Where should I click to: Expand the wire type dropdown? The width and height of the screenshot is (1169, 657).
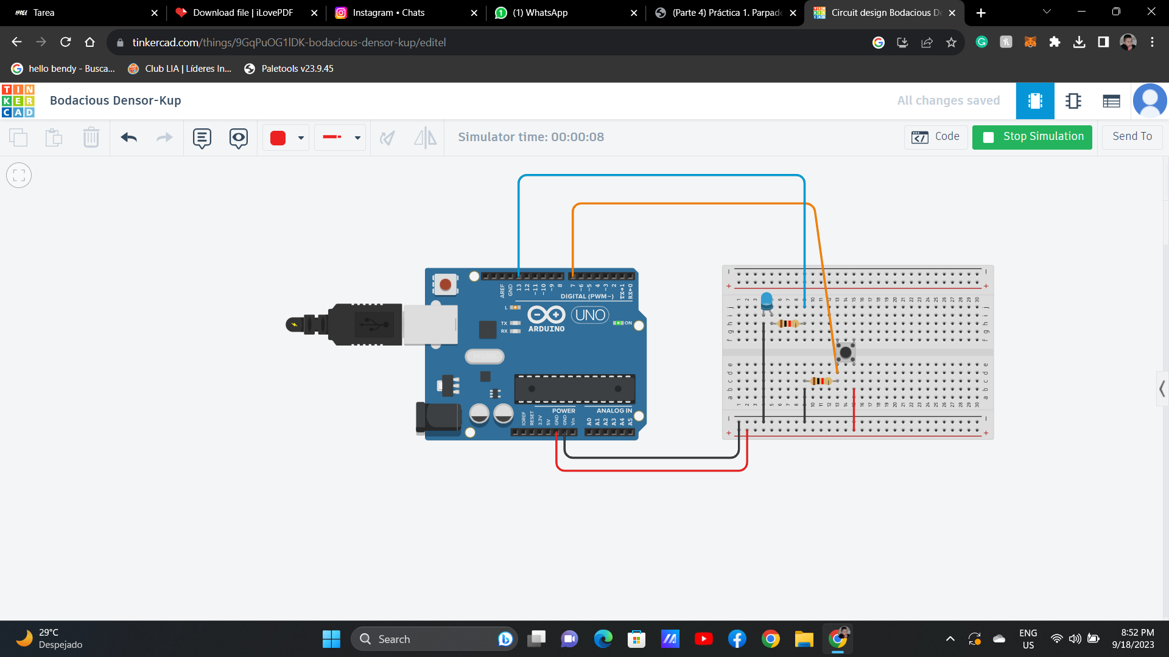coord(357,138)
